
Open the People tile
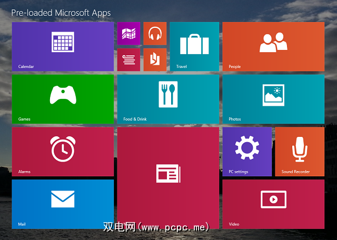click(273, 46)
